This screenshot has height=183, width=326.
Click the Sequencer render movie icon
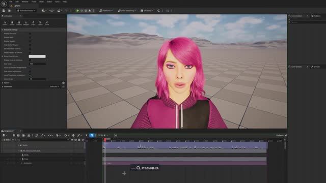(x=29, y=135)
